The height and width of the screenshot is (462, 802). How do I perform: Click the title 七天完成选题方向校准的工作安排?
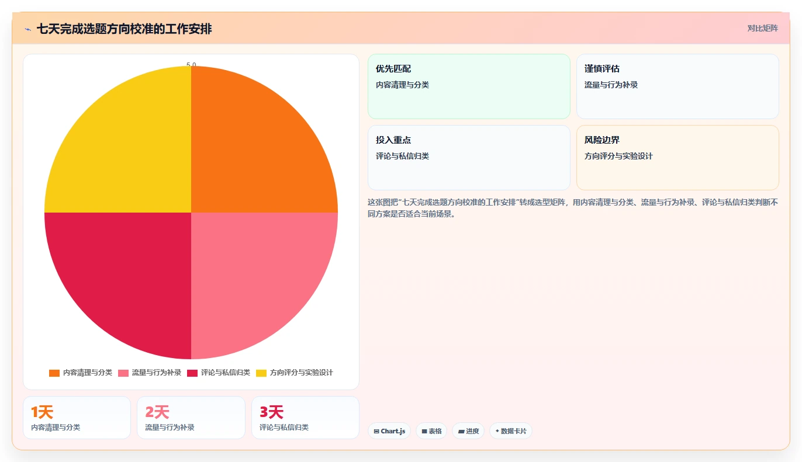pyautogui.click(x=124, y=29)
